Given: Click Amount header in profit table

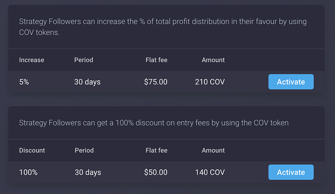Looking at the screenshot, I should click(213, 60).
